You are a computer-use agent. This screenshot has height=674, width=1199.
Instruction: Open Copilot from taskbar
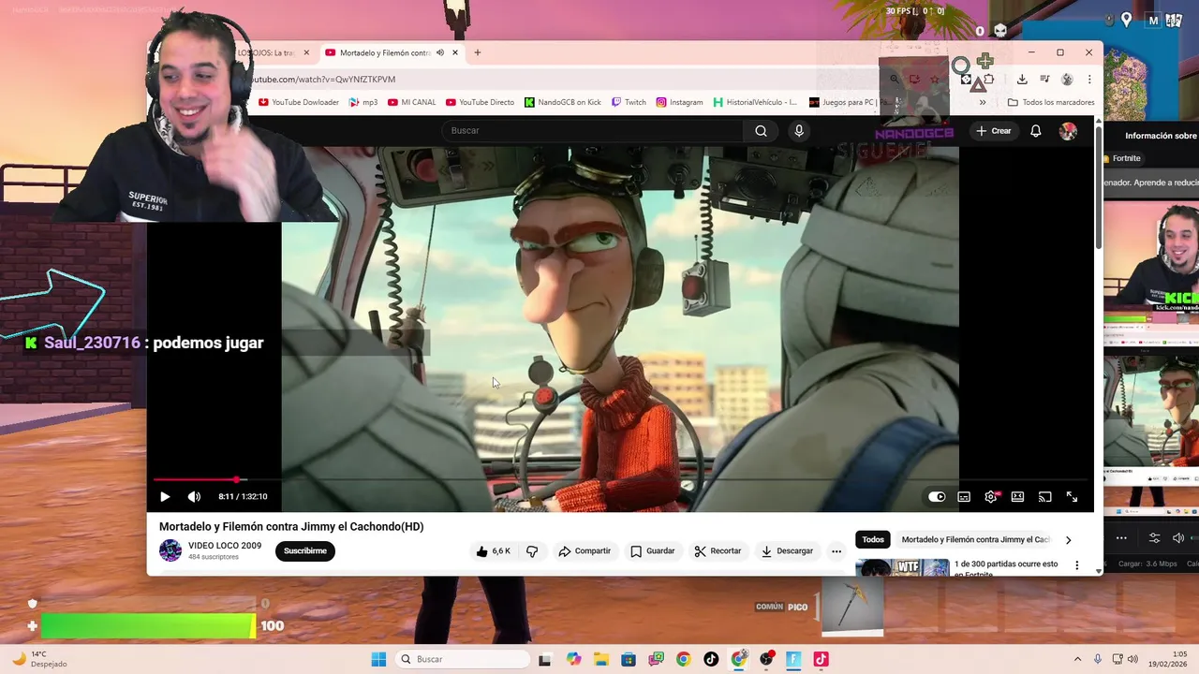coord(573,659)
